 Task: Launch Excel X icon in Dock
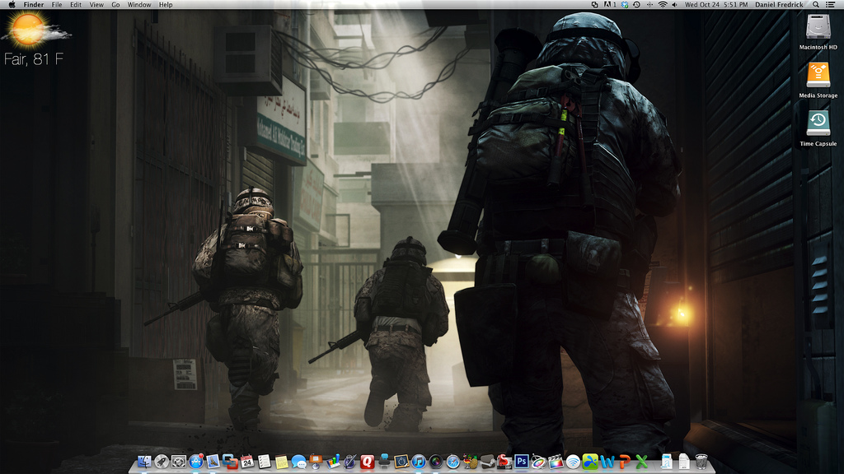(641, 462)
